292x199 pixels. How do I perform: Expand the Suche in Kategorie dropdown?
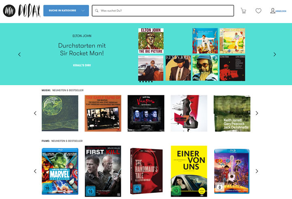[66, 11]
